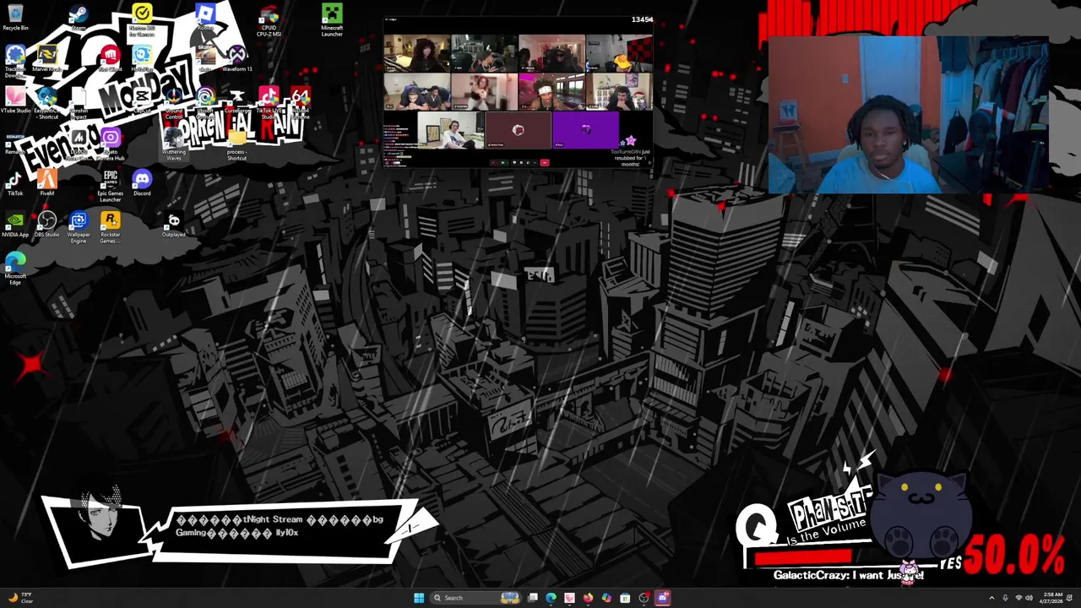Focus the taskbar Search box
The height and width of the screenshot is (608, 1081).
pyautogui.click(x=476, y=598)
